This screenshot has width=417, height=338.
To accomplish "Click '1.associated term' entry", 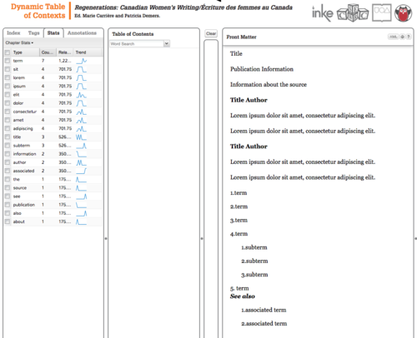I will 264,310.
